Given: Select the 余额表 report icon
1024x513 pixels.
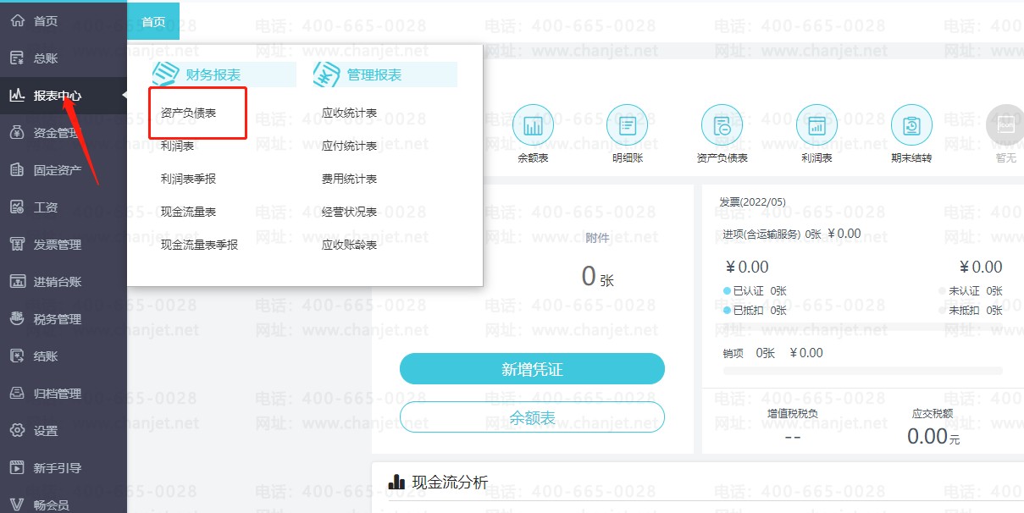Looking at the screenshot, I should click(x=533, y=124).
